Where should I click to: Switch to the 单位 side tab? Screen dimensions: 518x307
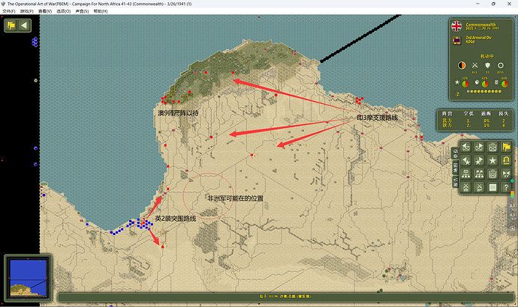[456, 153]
